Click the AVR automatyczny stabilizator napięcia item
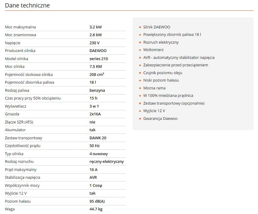 (x=179, y=57)
